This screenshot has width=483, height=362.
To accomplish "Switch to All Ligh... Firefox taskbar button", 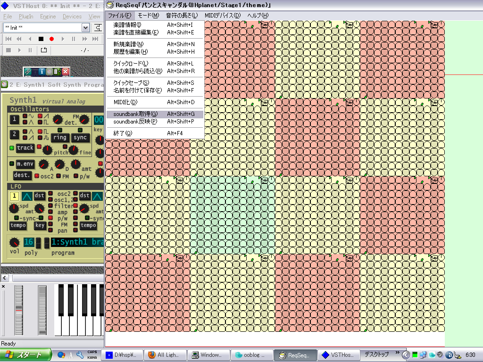I will click(x=166, y=355).
